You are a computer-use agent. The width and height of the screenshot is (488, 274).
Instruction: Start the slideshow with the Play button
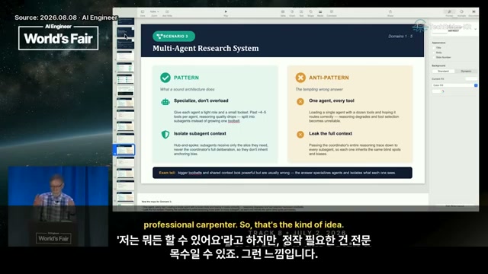coord(226,13)
